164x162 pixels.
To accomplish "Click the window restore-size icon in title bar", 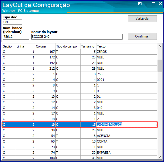I will click(140, 4).
